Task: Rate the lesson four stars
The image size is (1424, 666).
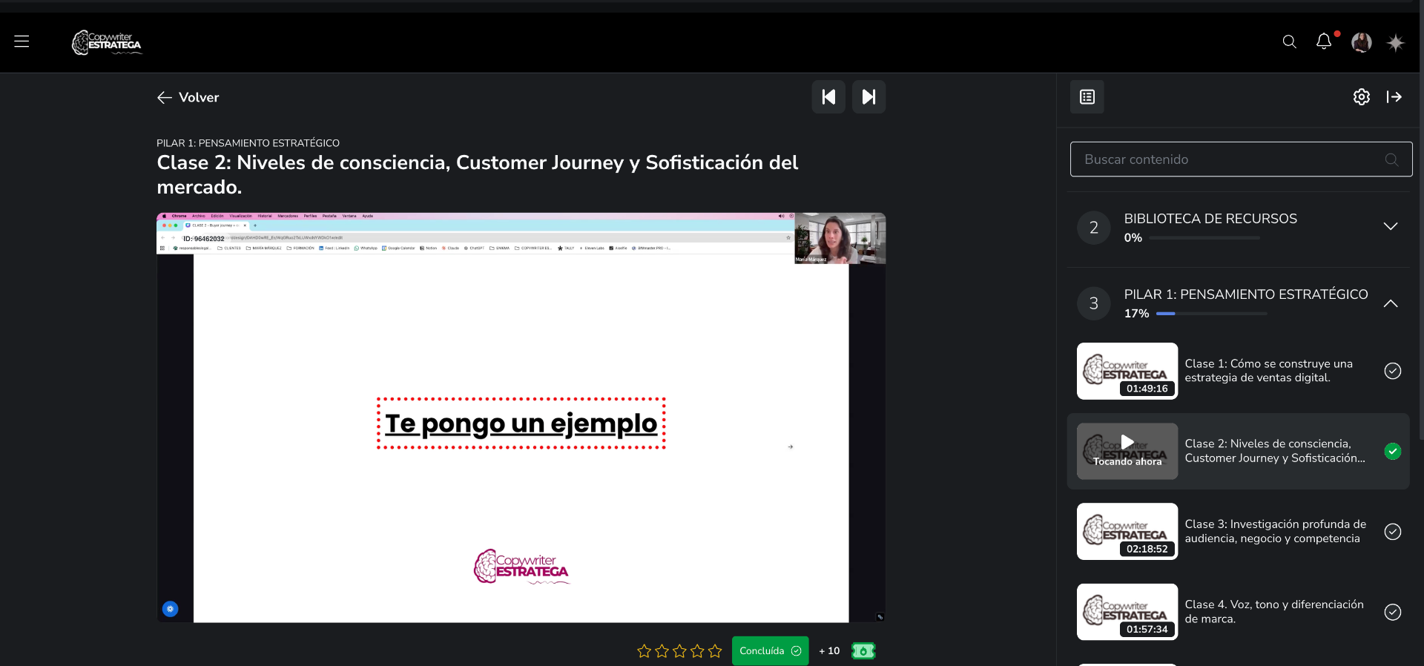Action: 697,650
